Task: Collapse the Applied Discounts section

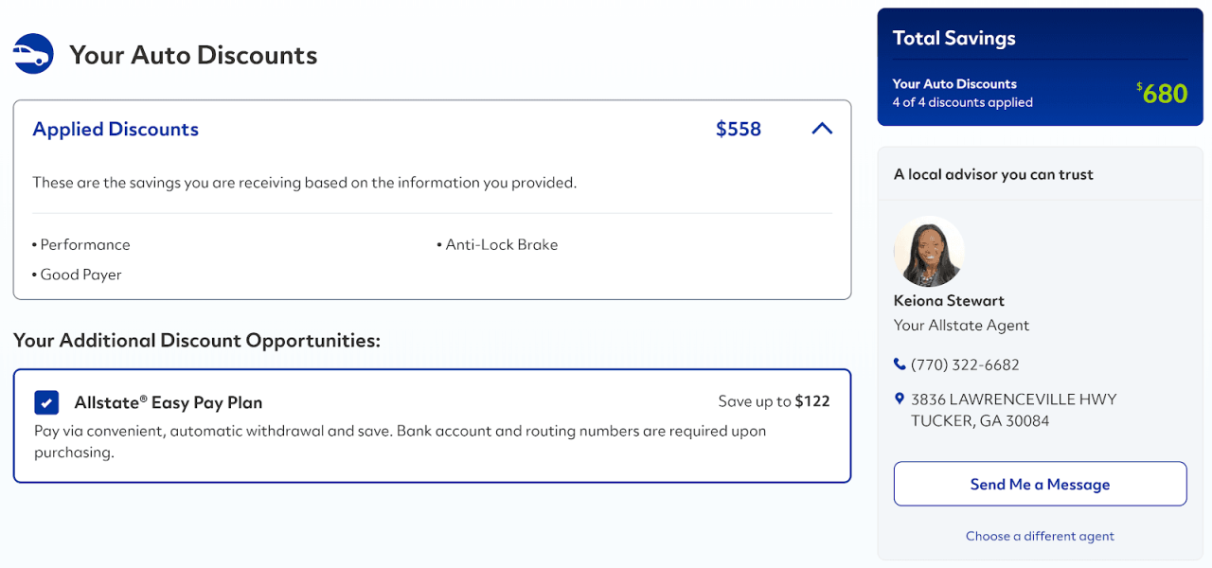Action: point(822,129)
